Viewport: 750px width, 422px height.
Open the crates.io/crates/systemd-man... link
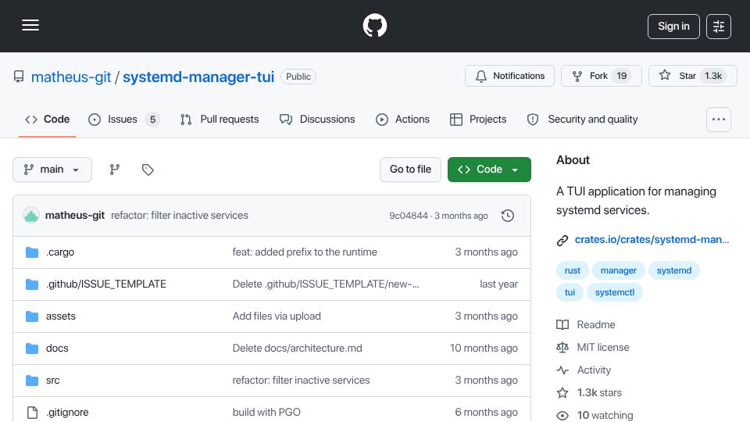pos(652,240)
